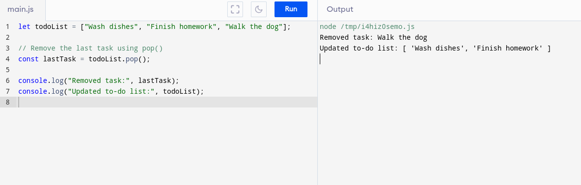Click the "Updated to-do list:" console.log line
The height and width of the screenshot is (185, 581).
[111, 91]
